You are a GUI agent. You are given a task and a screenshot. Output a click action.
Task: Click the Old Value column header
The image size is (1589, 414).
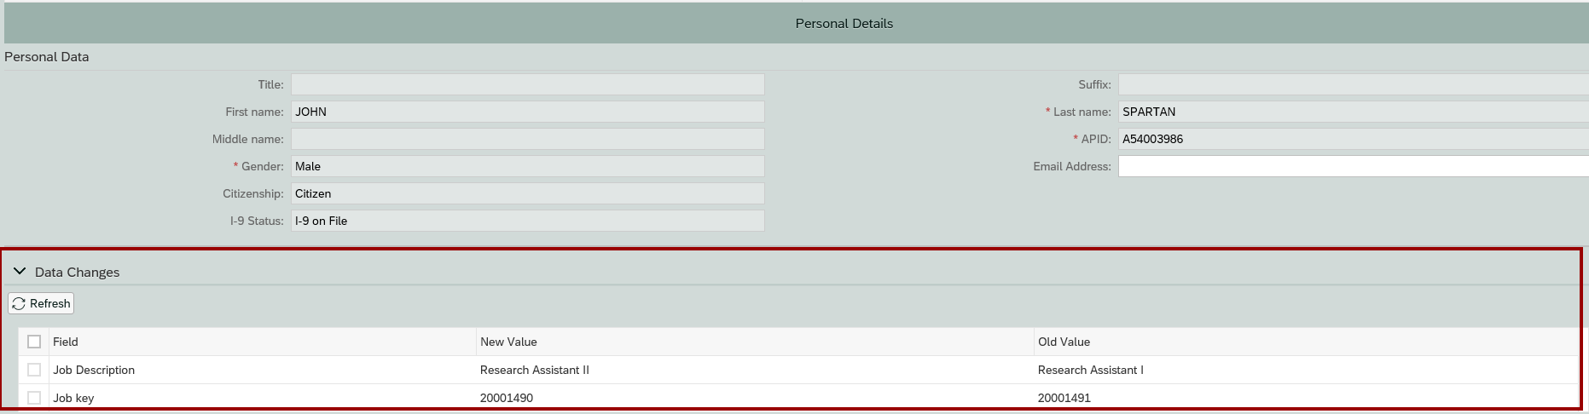tap(1064, 342)
